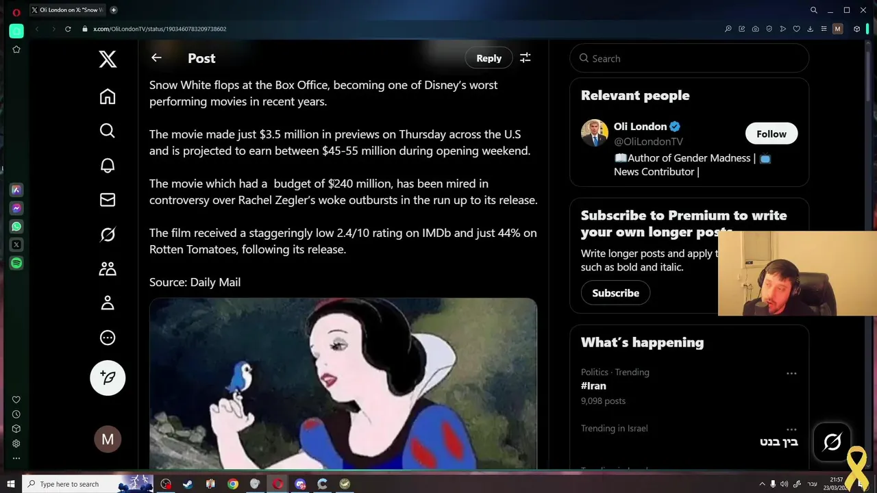Click Windows taskbar search box
Viewport: 877px width, 493px height.
coord(88,484)
